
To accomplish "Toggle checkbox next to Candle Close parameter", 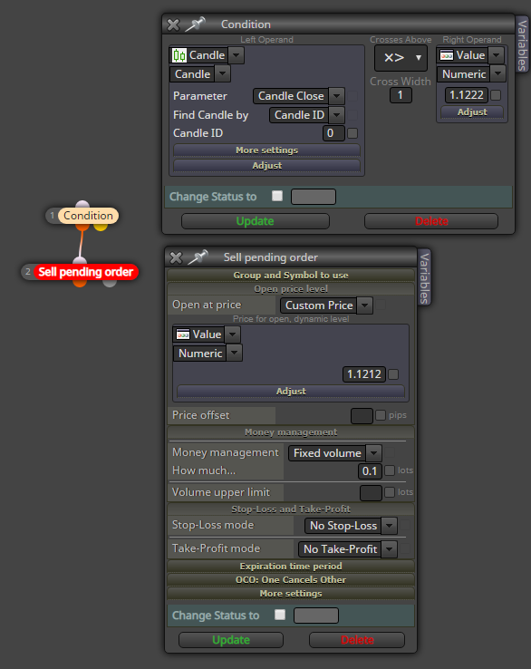I will pos(352,96).
